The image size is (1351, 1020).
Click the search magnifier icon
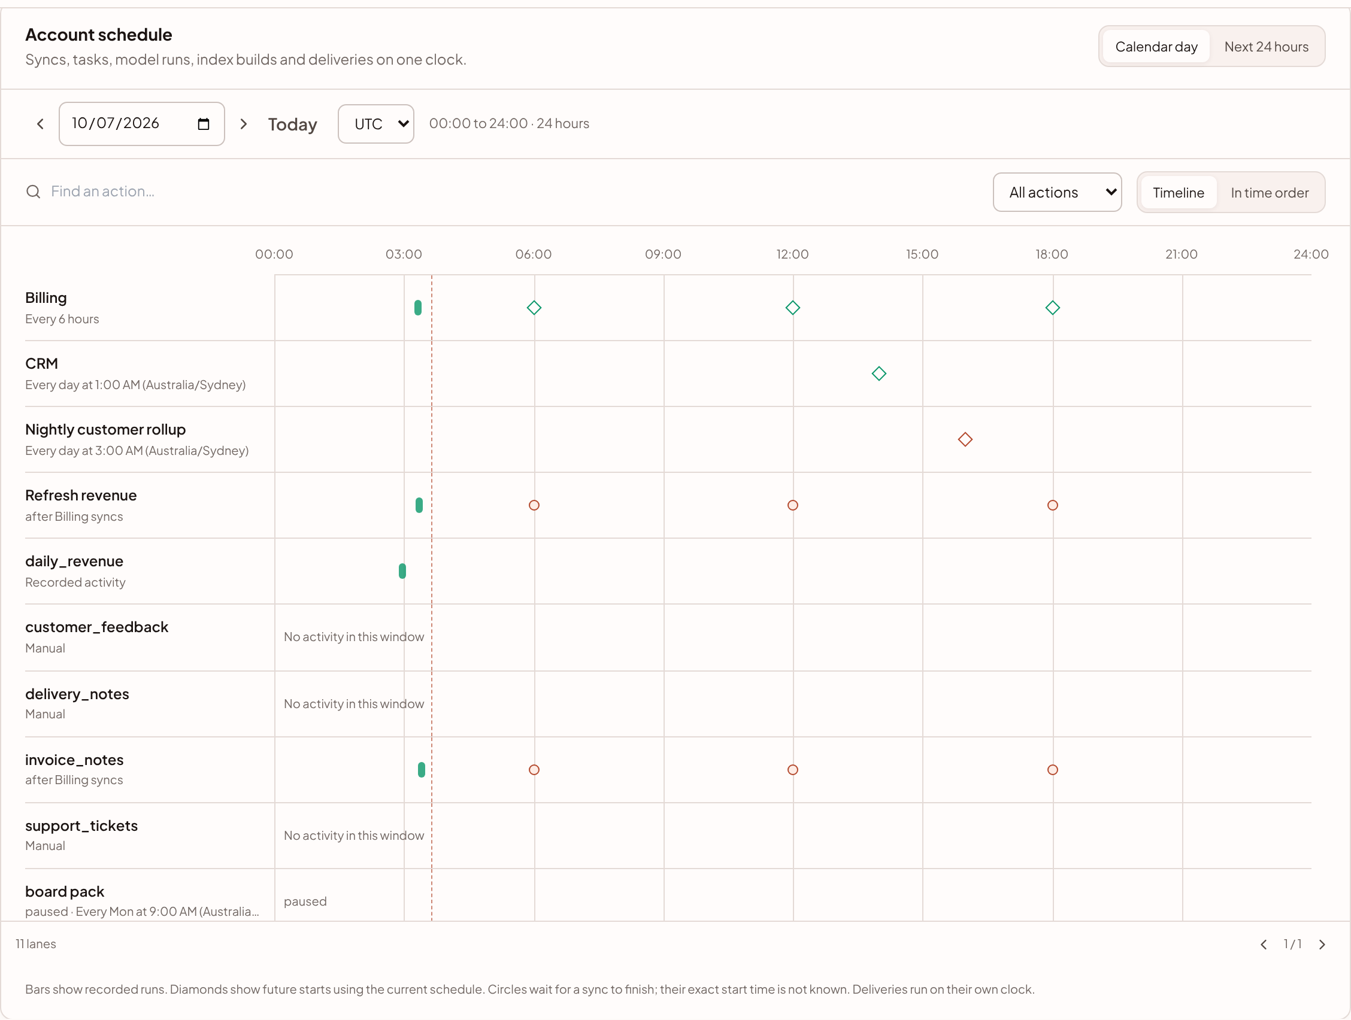[x=33, y=192]
